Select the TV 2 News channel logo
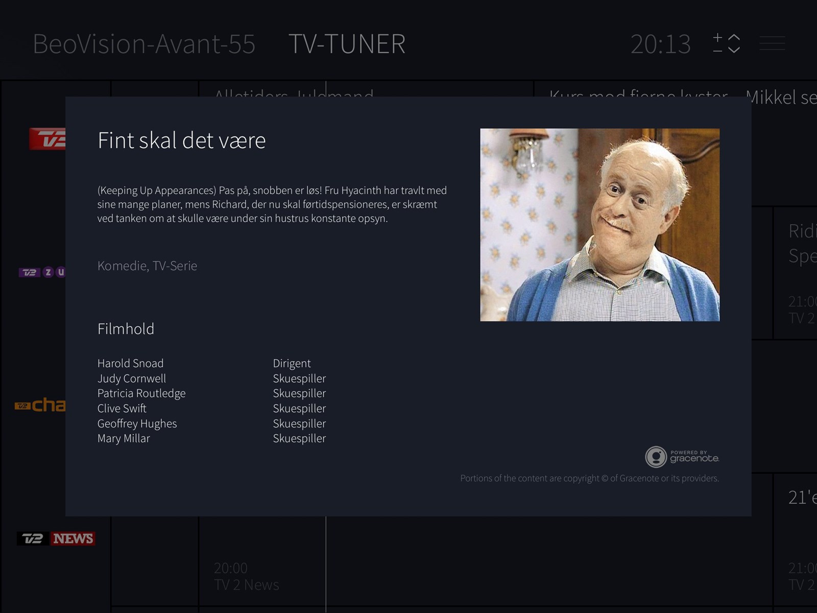This screenshot has width=817, height=613. point(56,538)
